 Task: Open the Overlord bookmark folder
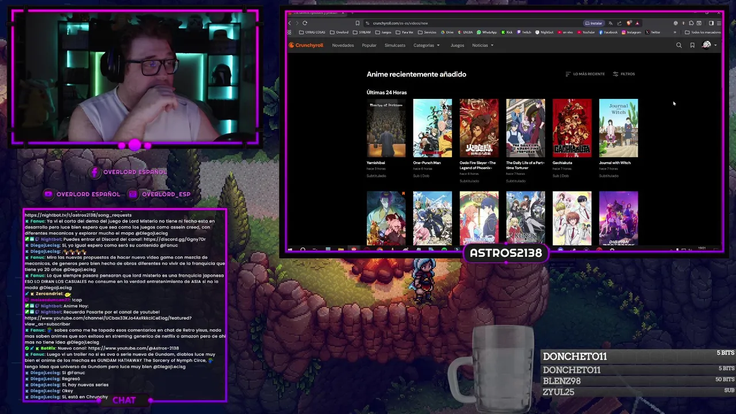point(339,32)
